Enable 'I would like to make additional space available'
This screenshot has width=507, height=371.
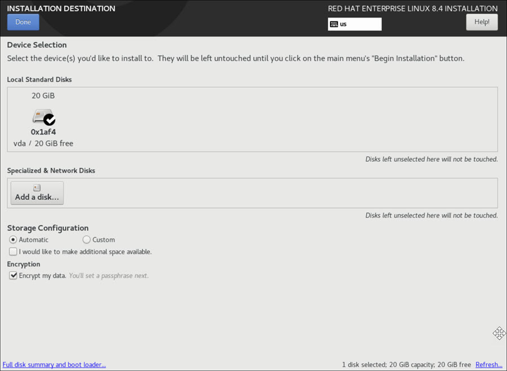12,251
